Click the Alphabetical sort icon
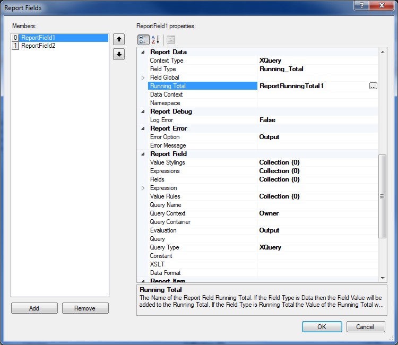This screenshot has width=398, height=345. click(155, 40)
